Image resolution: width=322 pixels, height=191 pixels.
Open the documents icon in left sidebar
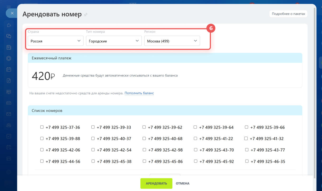click(9, 80)
